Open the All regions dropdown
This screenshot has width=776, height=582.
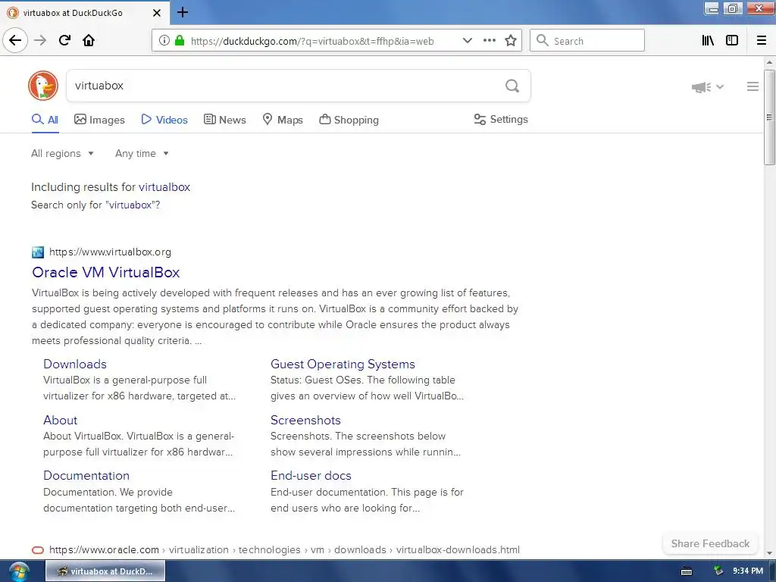pyautogui.click(x=62, y=153)
